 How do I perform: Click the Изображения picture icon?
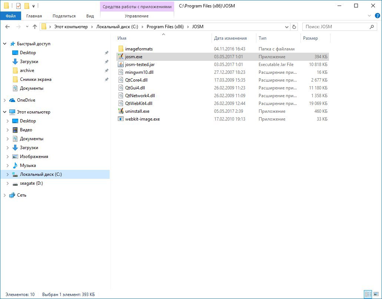click(15, 157)
